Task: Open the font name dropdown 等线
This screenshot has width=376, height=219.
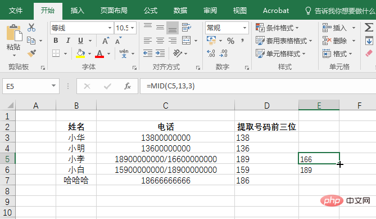Action: (110, 28)
